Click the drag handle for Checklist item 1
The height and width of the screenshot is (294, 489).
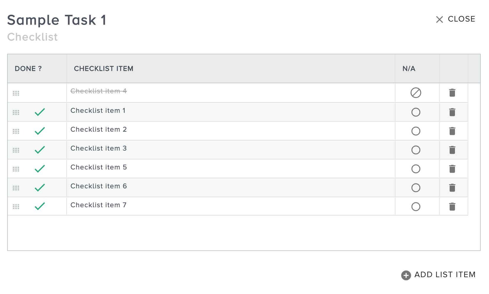click(x=16, y=112)
